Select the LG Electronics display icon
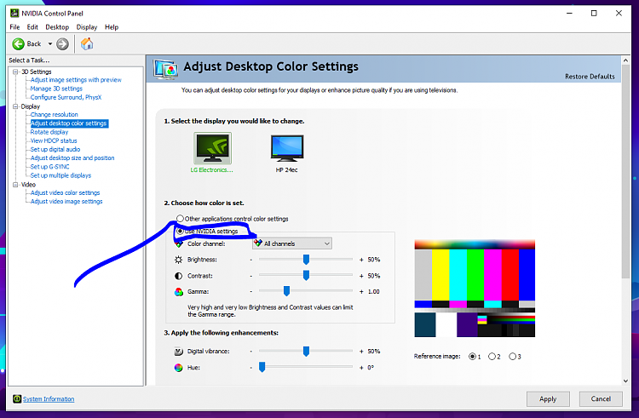 click(x=212, y=148)
